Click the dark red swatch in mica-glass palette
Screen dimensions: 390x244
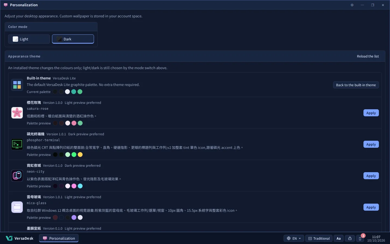(55, 217)
